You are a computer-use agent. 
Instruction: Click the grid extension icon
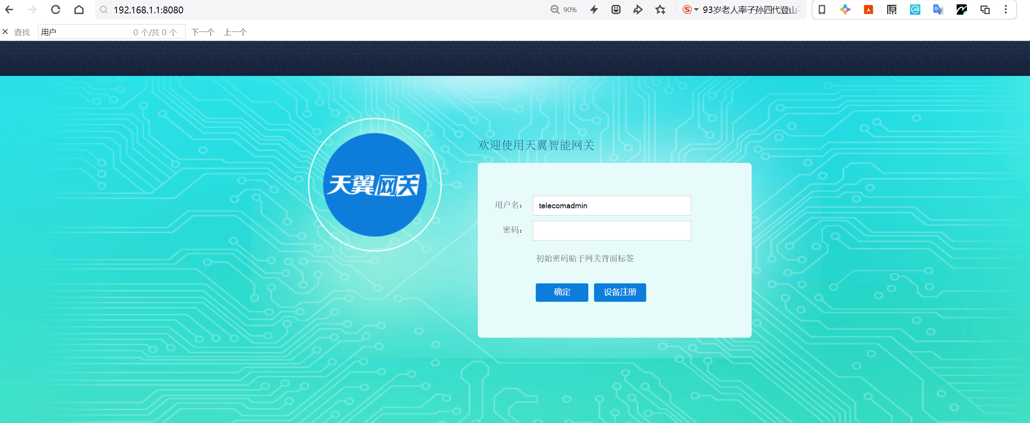(x=892, y=9)
